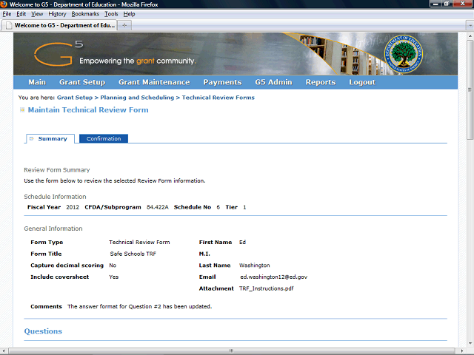Viewport: 474px width, 355px height.
Task: Maximize the Firefox window
Action: [446, 4]
